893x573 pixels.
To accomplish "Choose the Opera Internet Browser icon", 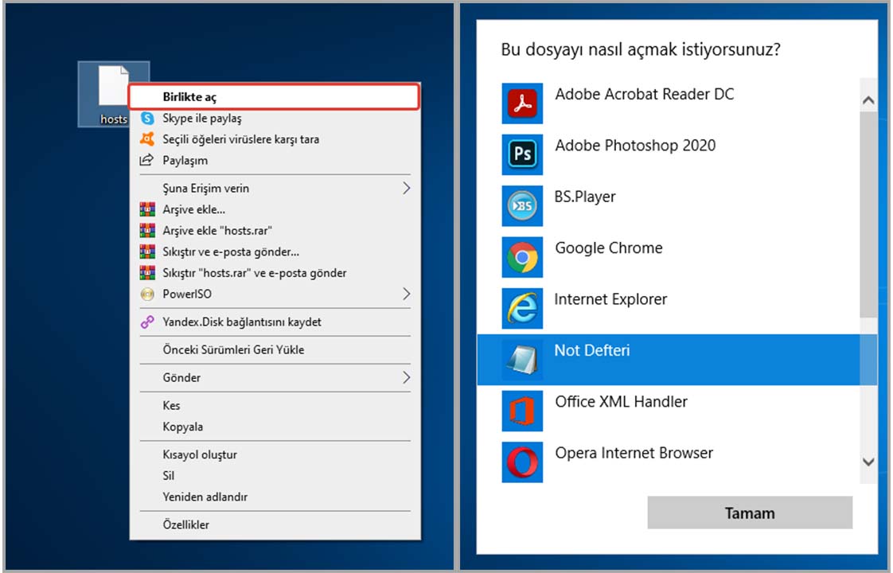I will 522,462.
